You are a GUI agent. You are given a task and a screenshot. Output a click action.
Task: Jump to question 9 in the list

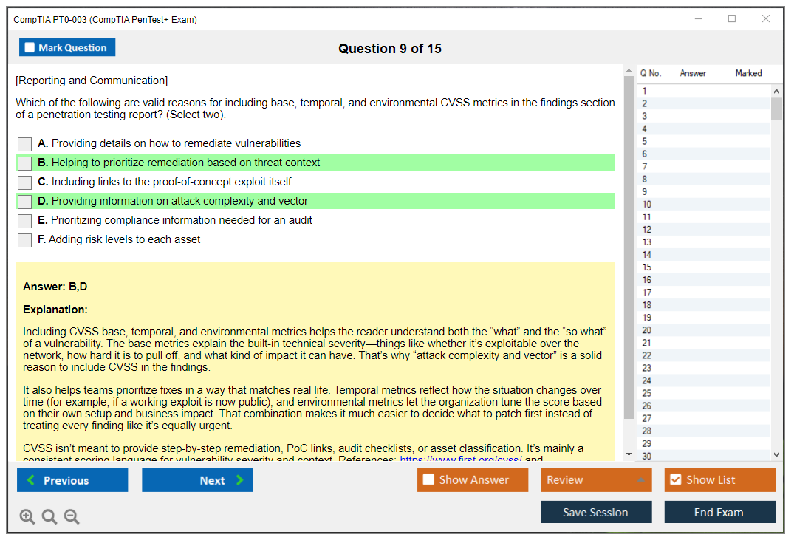[647, 192]
